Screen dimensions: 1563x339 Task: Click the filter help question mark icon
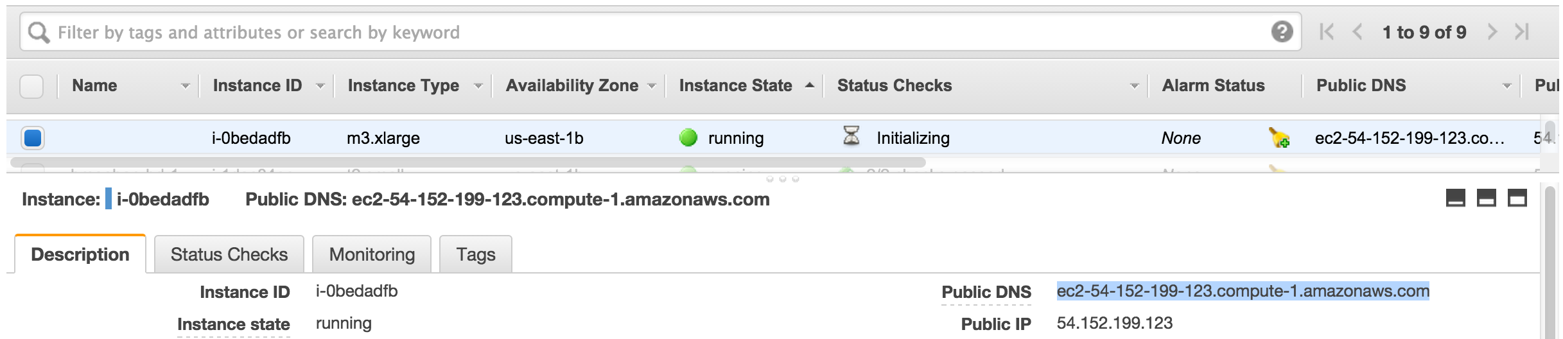(x=1282, y=31)
